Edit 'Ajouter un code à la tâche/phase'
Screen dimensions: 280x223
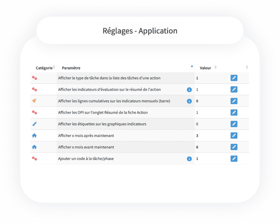234,158
